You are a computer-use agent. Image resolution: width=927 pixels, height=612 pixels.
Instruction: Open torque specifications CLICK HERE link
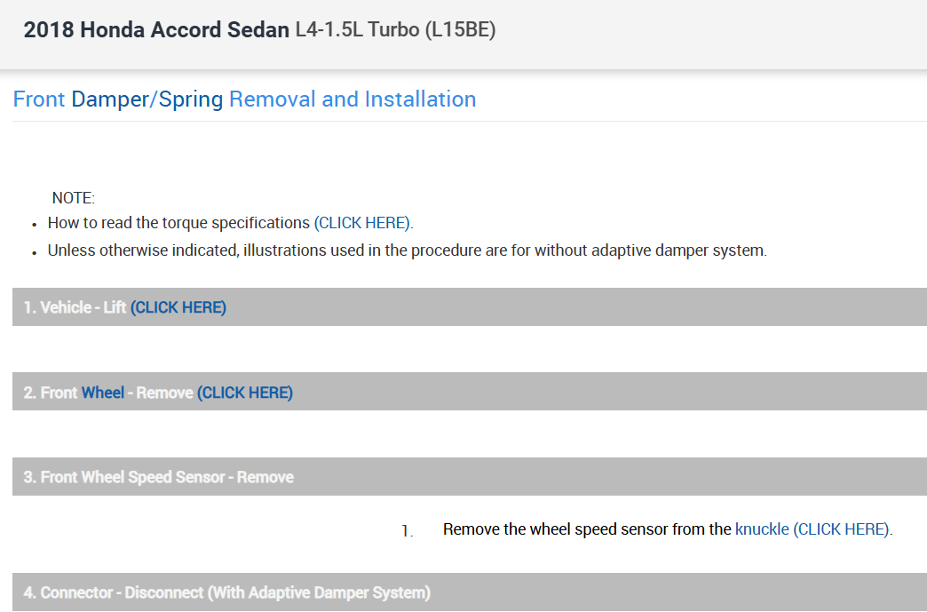pos(363,223)
